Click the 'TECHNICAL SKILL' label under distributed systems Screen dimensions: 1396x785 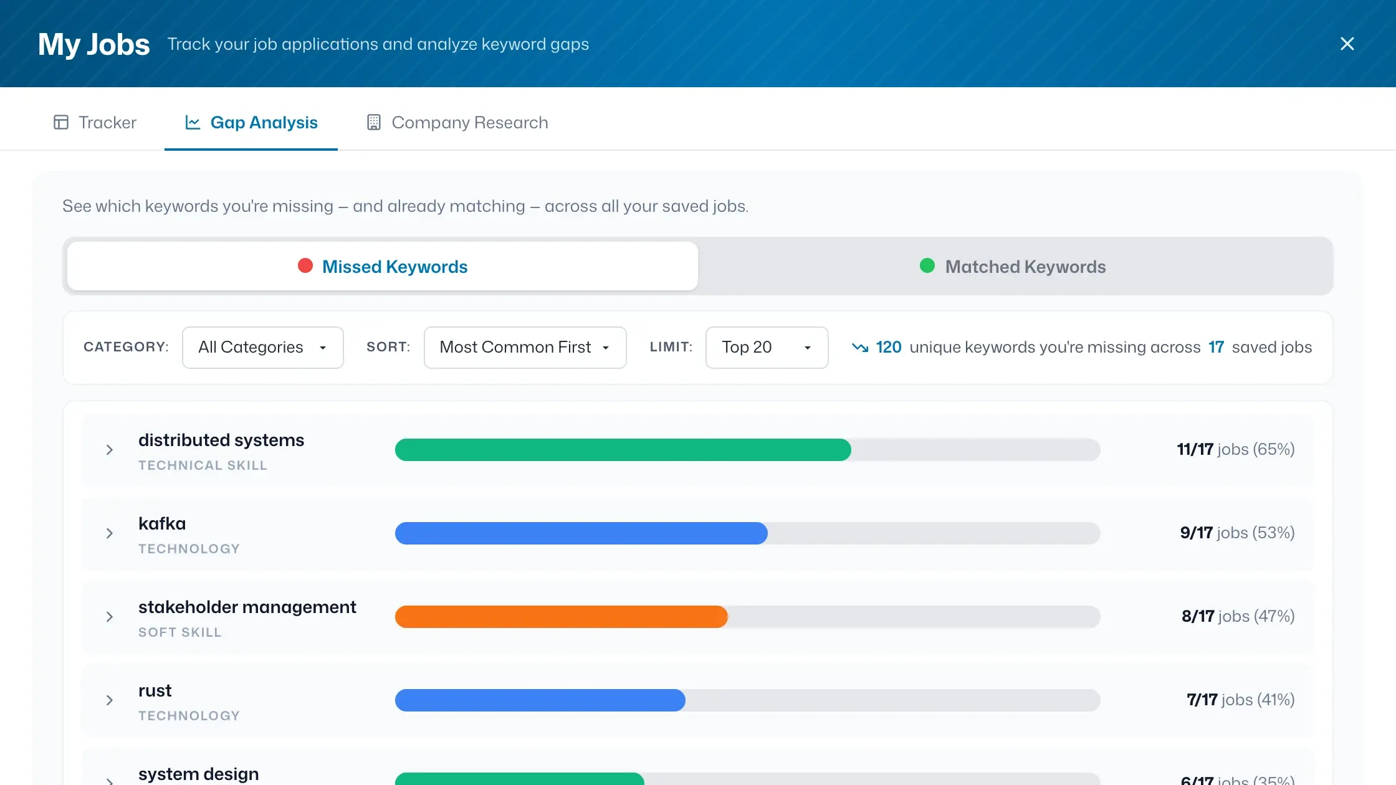pos(203,465)
